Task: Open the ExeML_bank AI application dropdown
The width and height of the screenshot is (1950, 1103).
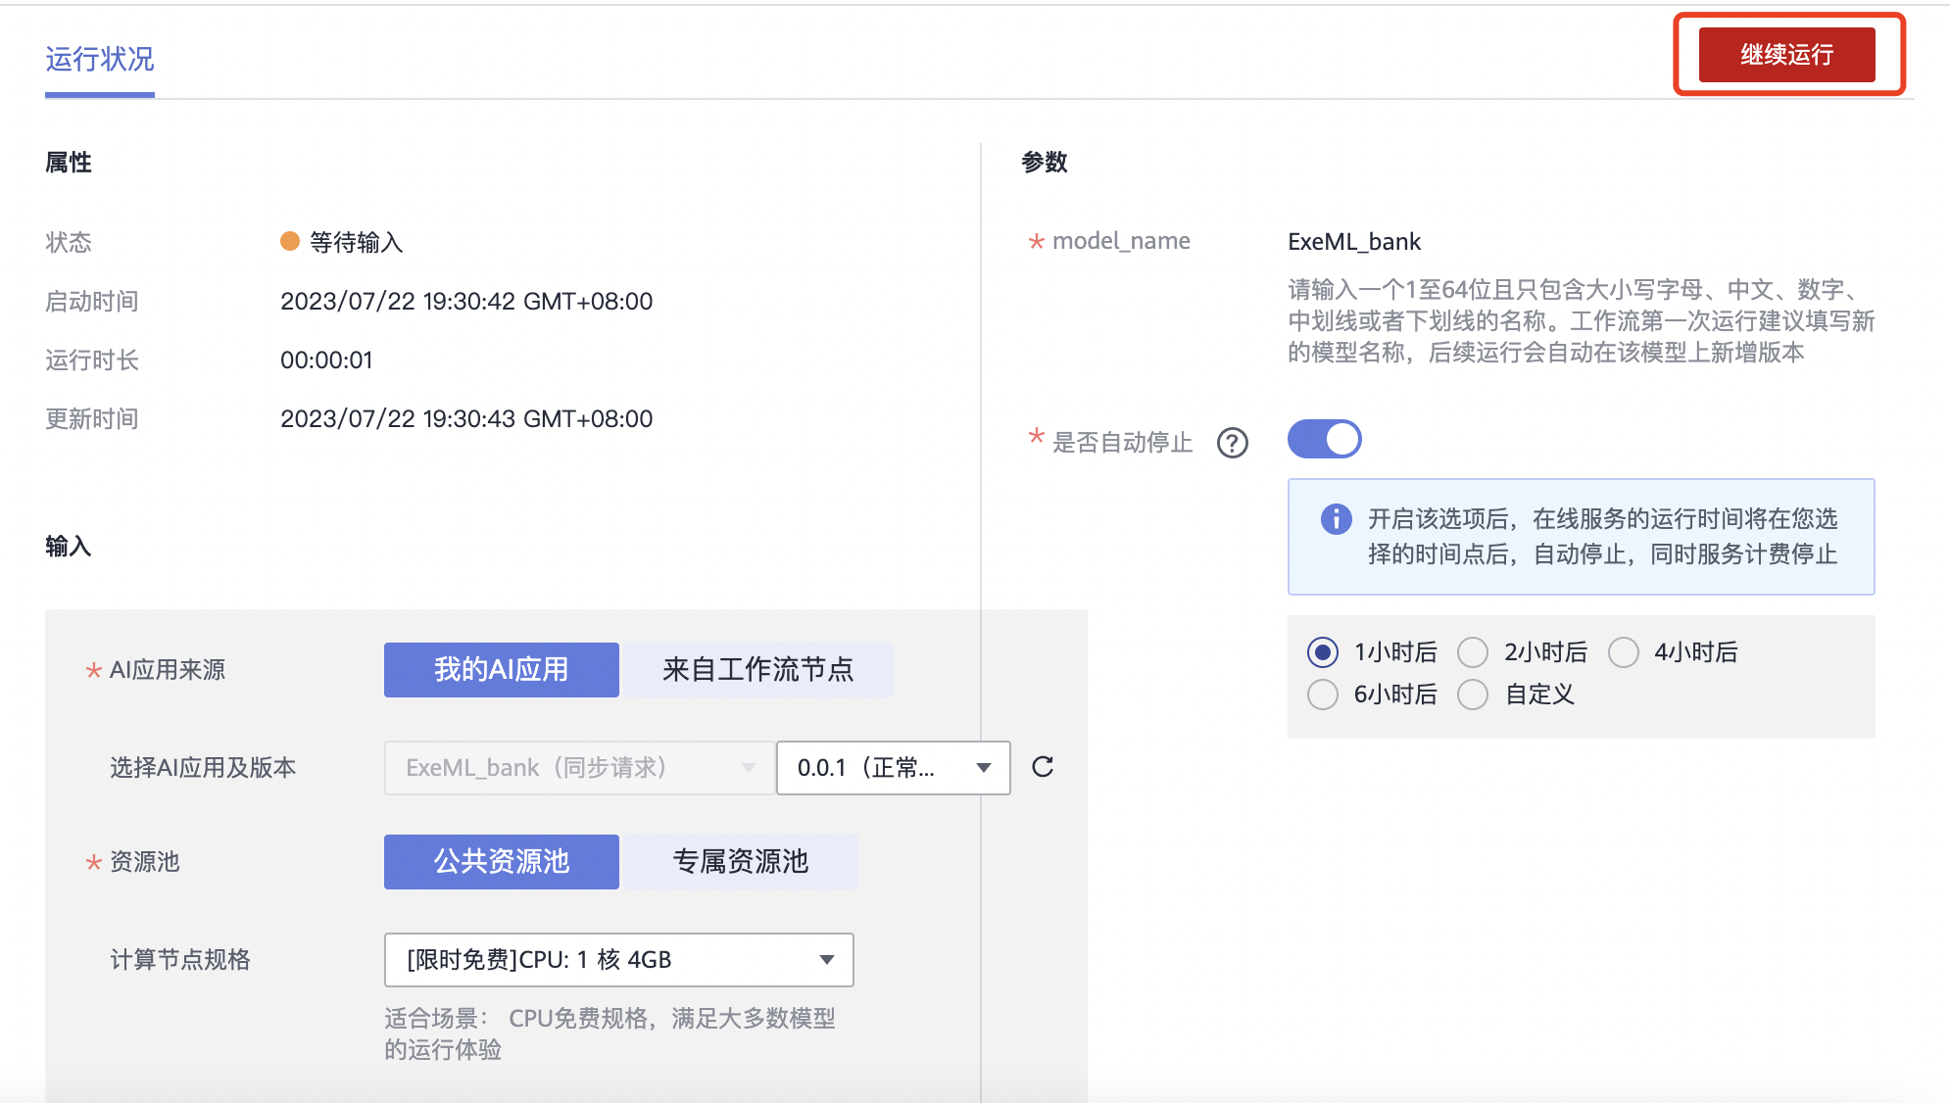Action: [579, 768]
